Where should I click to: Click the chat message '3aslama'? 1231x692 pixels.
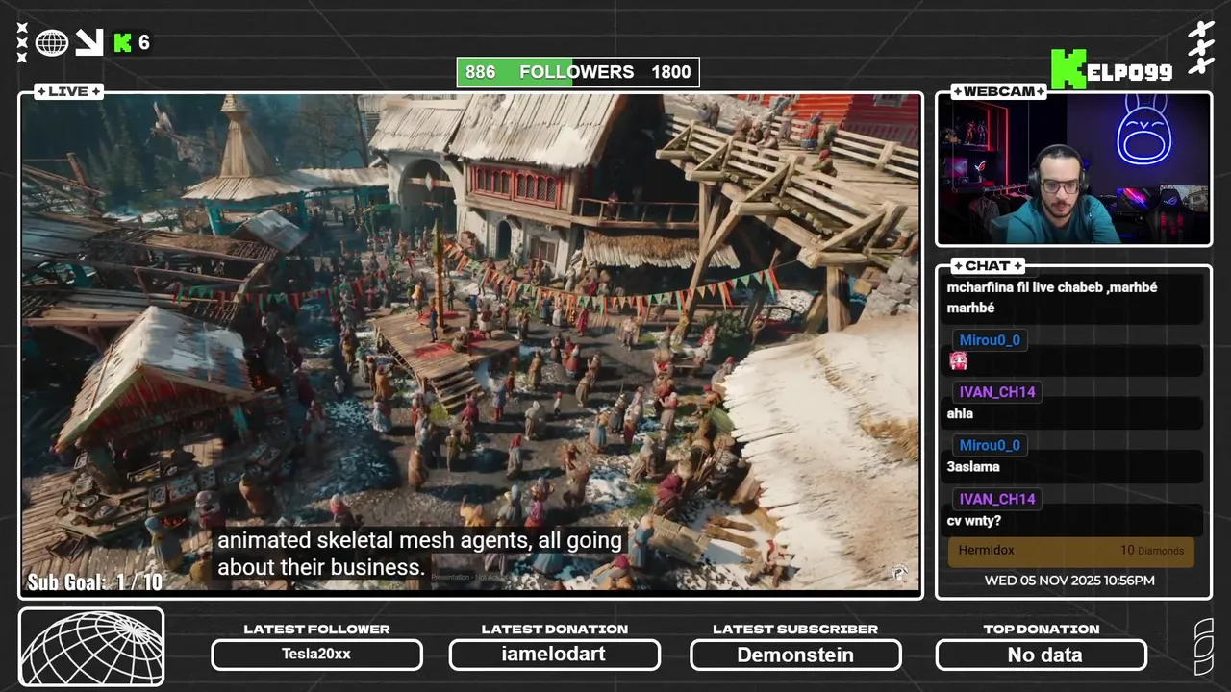(x=973, y=466)
